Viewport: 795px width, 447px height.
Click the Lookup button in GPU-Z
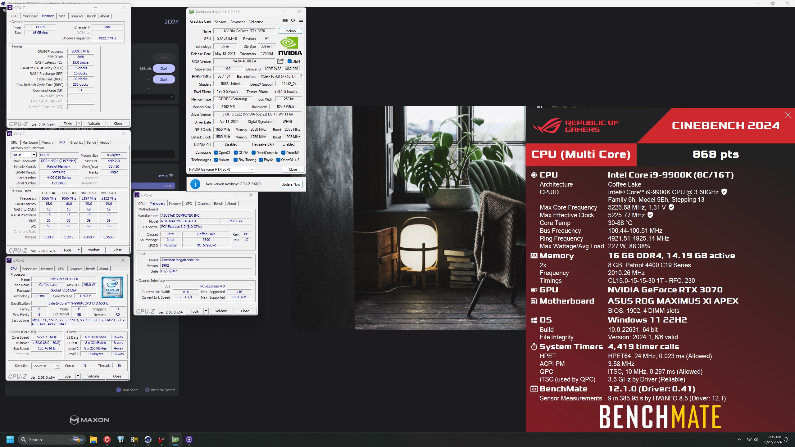(x=290, y=31)
